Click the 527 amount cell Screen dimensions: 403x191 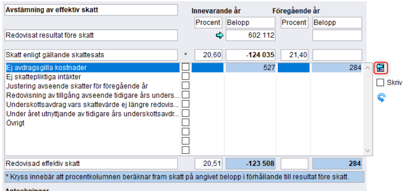[250, 68]
